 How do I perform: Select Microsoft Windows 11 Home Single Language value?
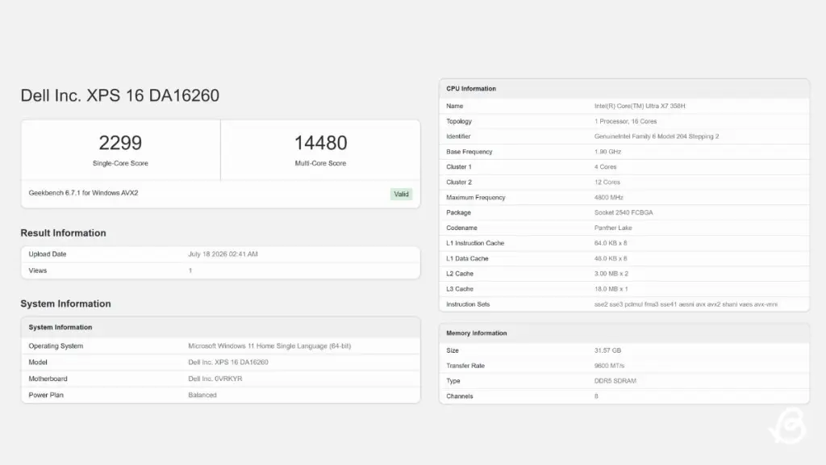(269, 346)
